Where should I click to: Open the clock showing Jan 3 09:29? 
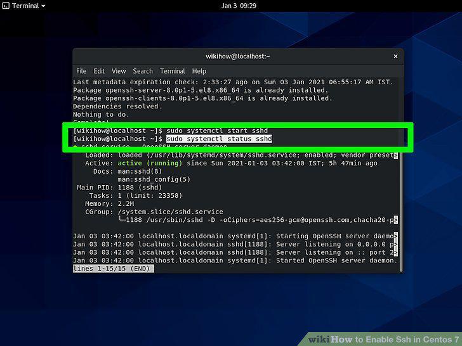point(239,6)
